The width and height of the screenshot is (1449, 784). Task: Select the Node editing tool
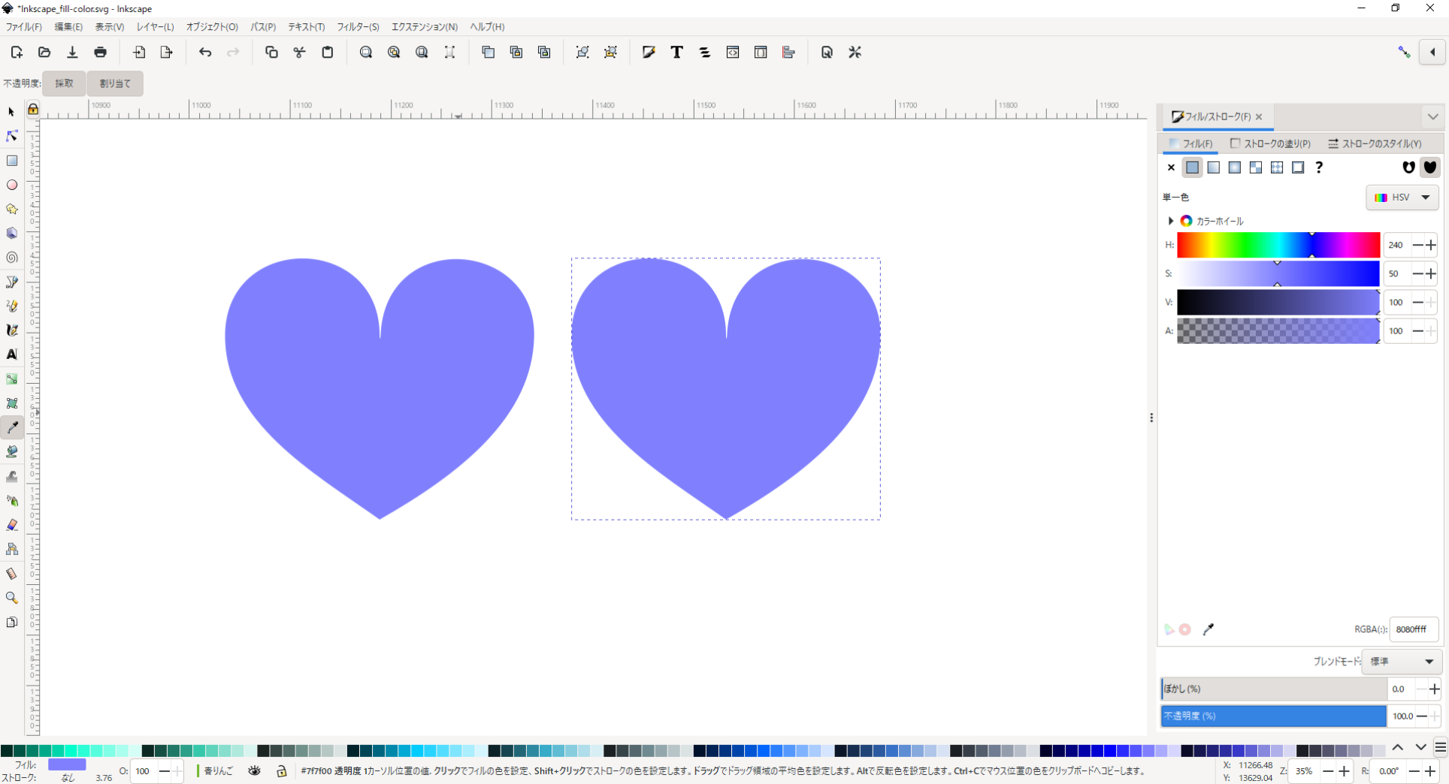(12, 136)
